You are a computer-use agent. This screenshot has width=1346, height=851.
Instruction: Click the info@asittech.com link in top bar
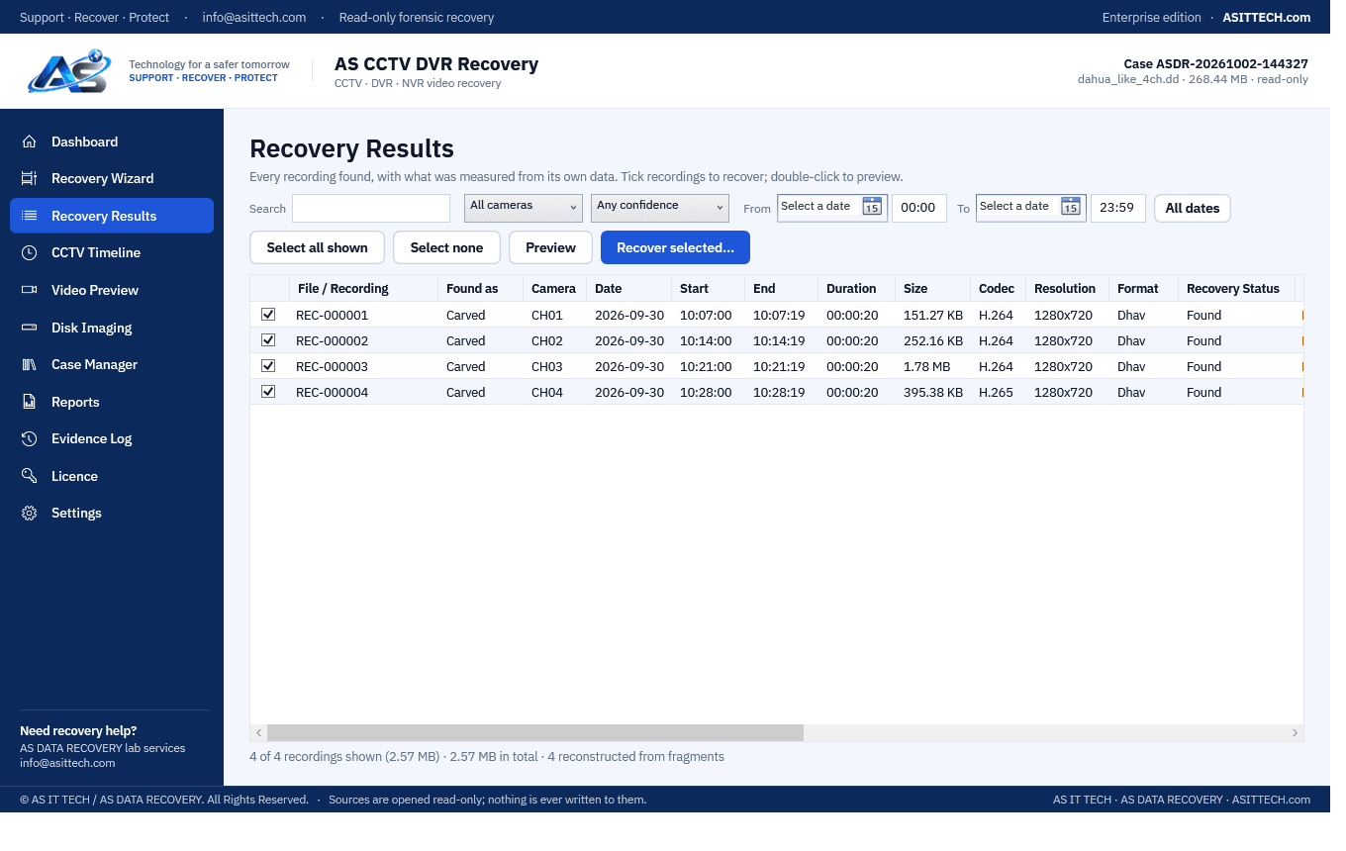tap(254, 17)
